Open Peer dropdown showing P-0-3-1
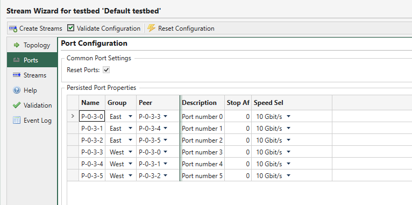This screenshot has height=205, width=412. point(165,164)
